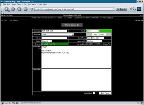
Task: Click the Edit Ticket button
Action: pyautogui.click(x=105, y=93)
